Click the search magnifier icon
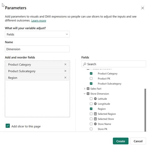This screenshot has width=148, height=148. pyautogui.click(x=85, y=64)
